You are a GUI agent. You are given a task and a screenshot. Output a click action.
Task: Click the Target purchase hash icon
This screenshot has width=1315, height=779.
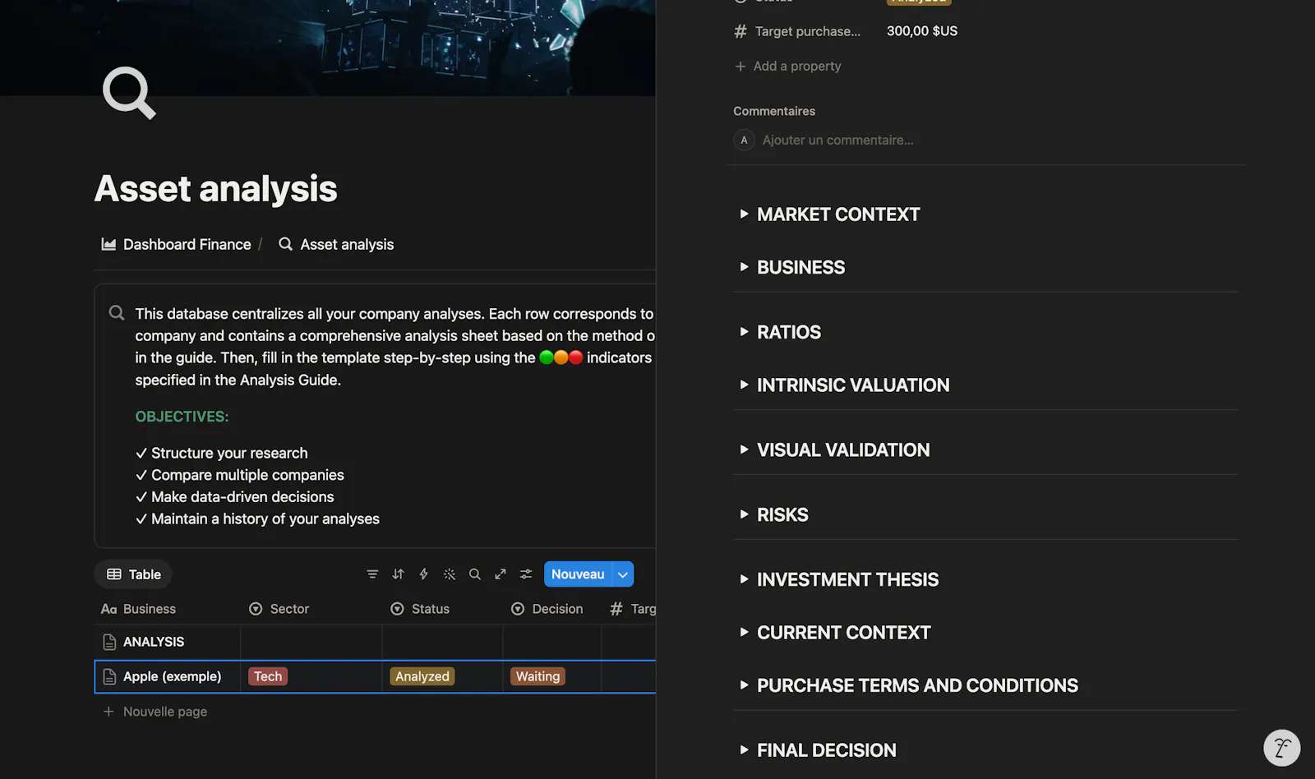coord(741,31)
